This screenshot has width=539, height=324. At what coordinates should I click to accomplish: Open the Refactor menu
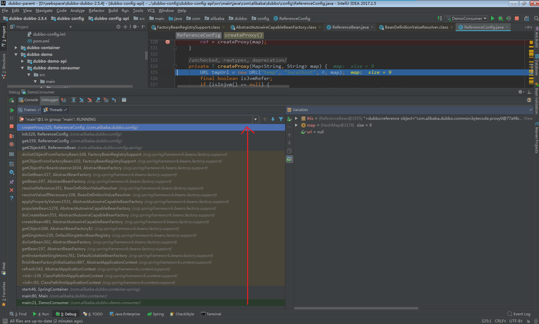(97, 10)
